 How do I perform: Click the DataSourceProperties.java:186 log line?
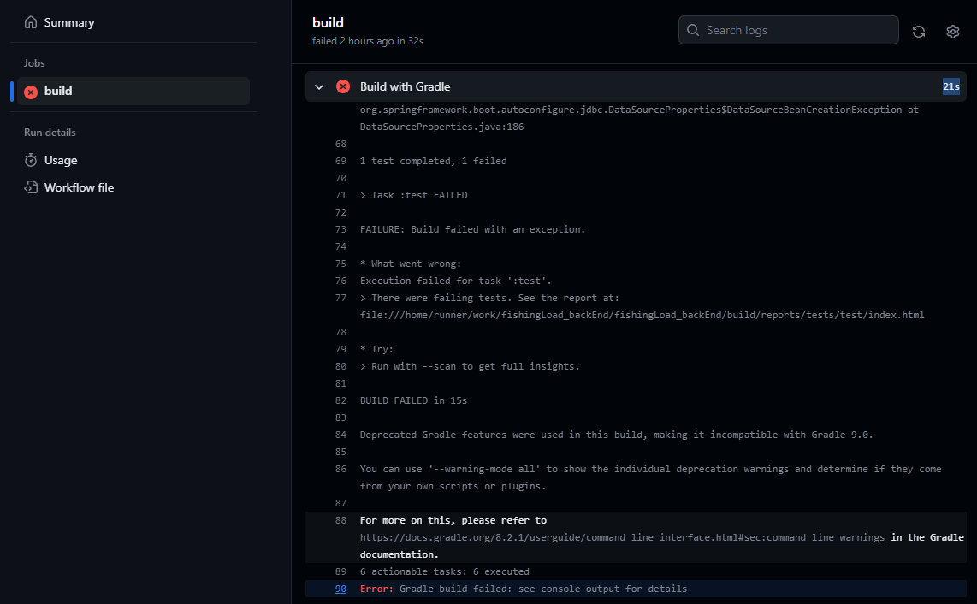441,127
